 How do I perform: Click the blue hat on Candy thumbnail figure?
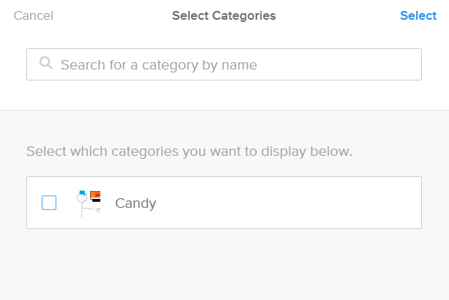click(83, 192)
